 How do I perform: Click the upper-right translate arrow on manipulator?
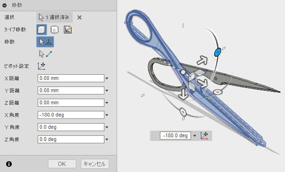203,60
